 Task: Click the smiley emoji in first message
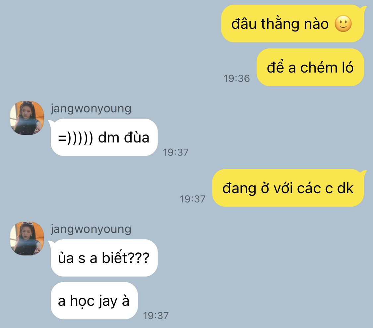343,24
